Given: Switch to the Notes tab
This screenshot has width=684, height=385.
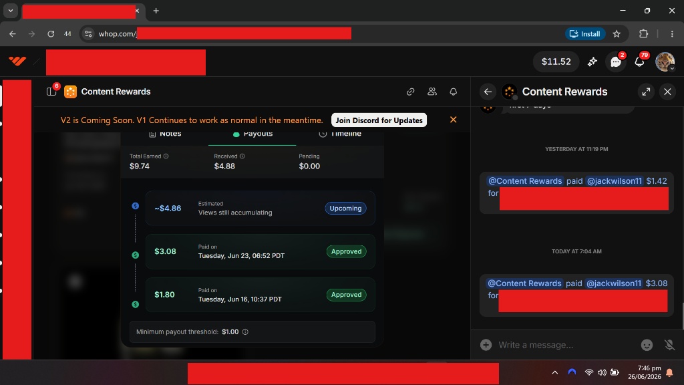Looking at the screenshot, I should [x=165, y=134].
